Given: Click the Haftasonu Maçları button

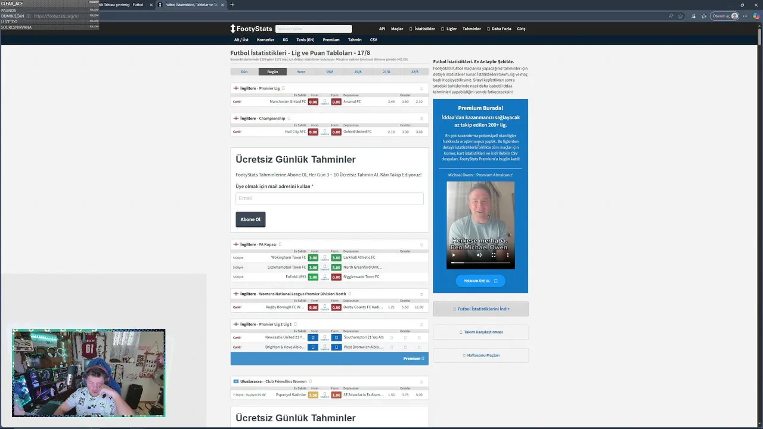Looking at the screenshot, I should (480, 355).
